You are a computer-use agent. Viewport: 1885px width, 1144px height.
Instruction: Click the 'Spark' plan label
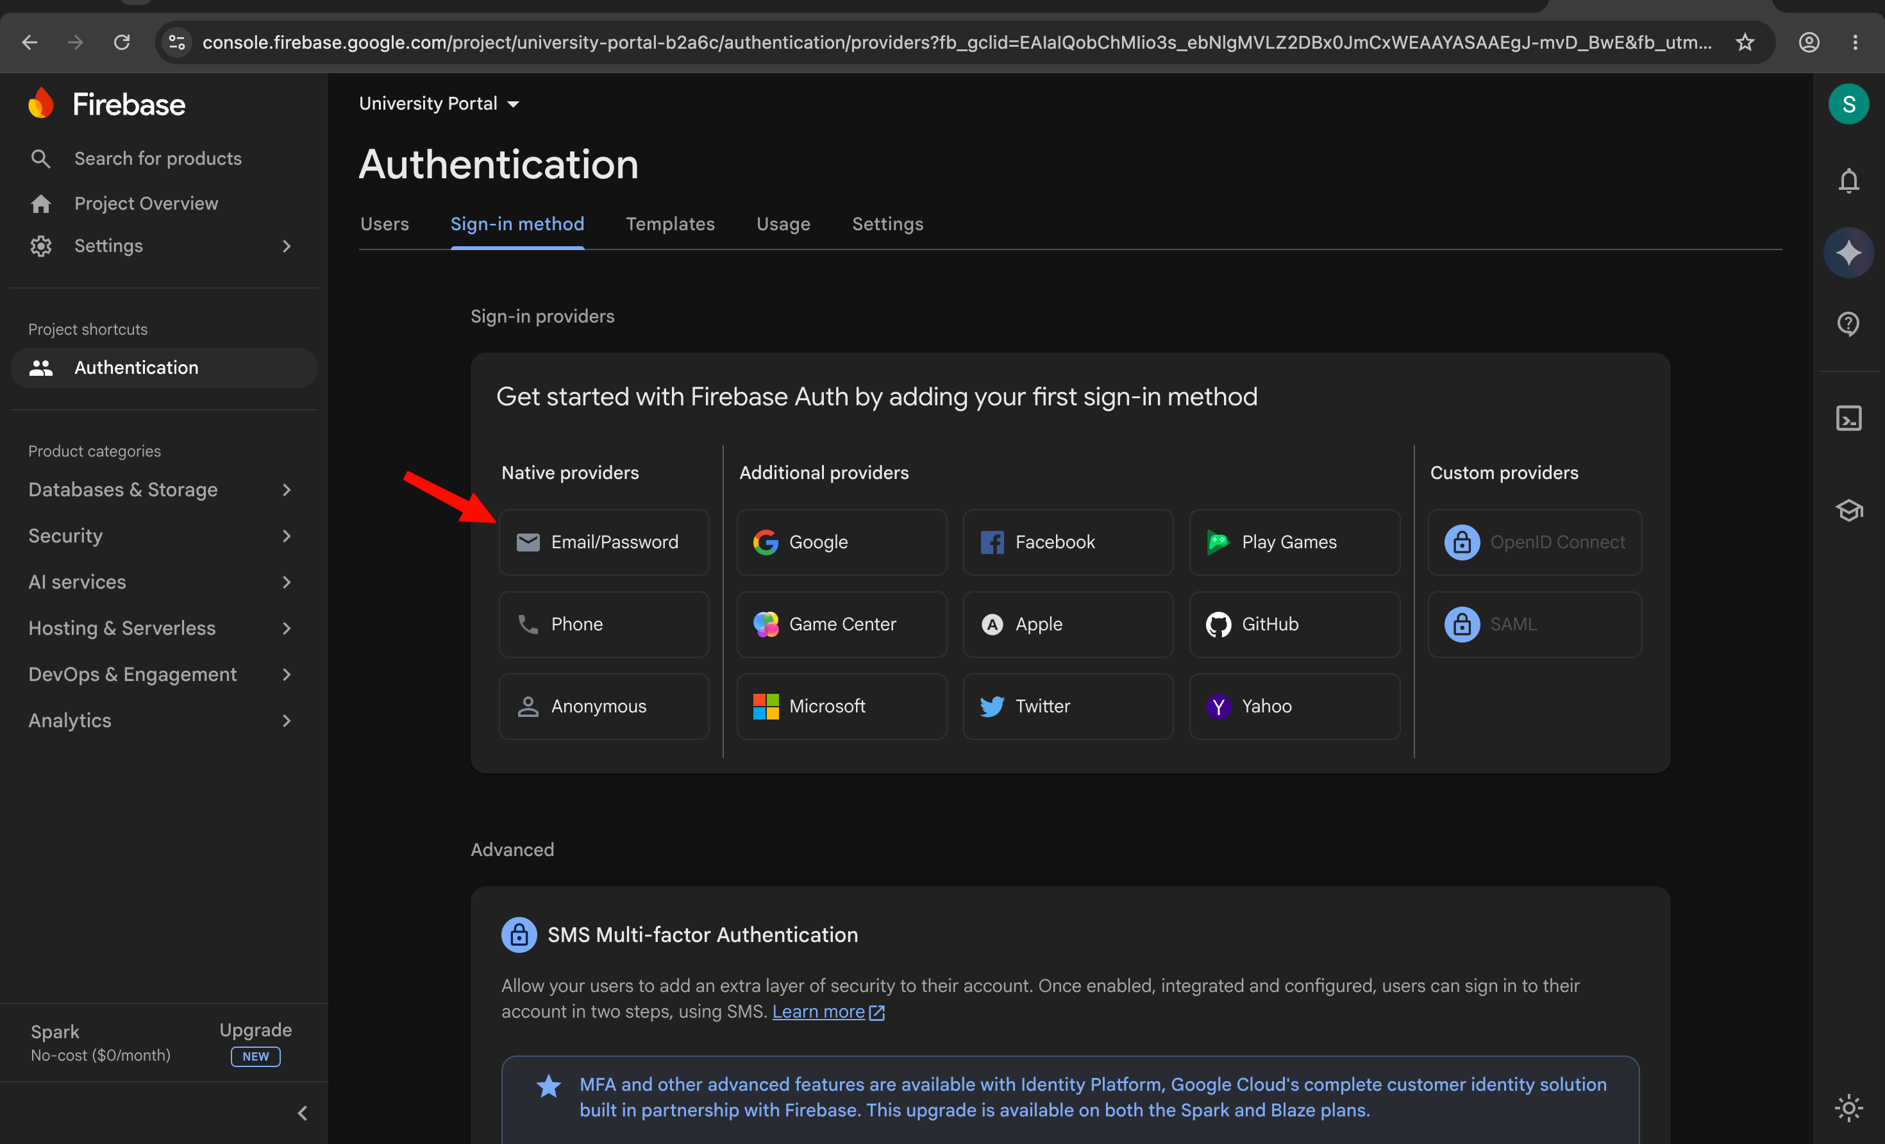55,1032
